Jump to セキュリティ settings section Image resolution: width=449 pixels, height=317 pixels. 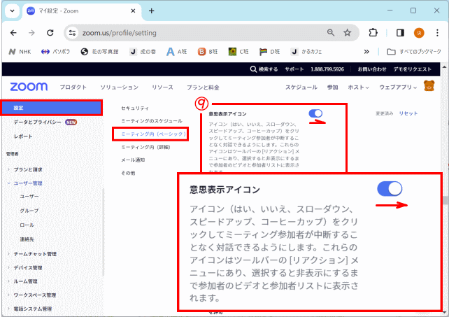pos(135,108)
